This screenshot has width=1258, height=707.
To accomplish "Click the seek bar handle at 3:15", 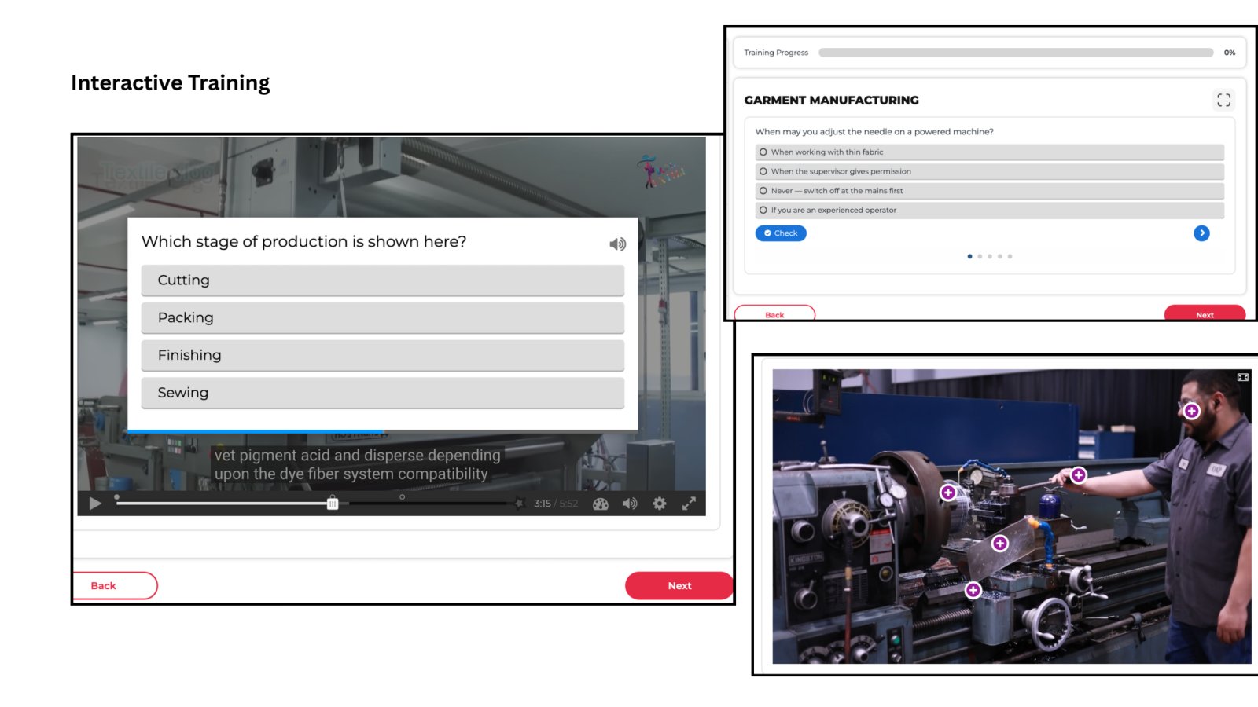I will 333,504.
